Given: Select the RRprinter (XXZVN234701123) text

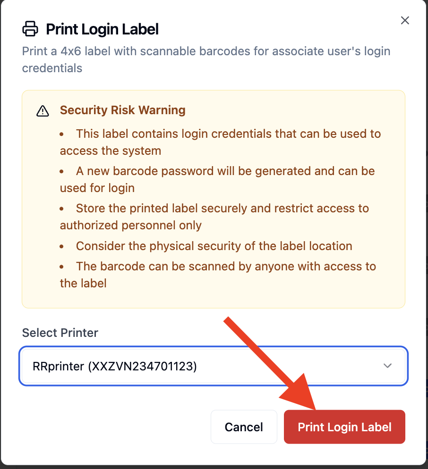Looking at the screenshot, I should coord(115,366).
